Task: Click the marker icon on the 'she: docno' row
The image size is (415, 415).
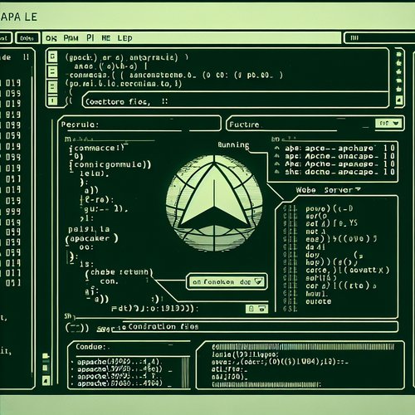Action: pyautogui.click(x=277, y=172)
